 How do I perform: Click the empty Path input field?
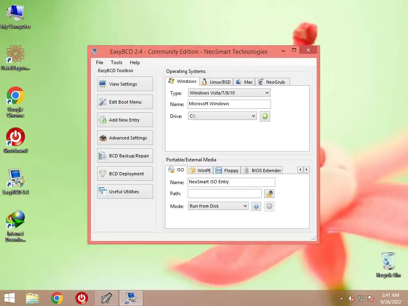[x=225, y=193]
